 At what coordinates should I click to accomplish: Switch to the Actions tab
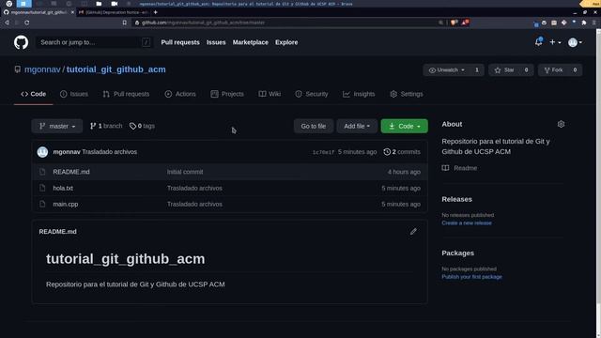180,94
